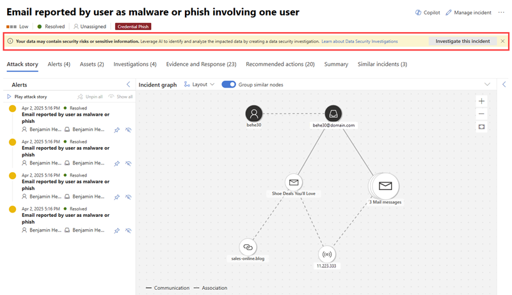Play the attack story
512x295 pixels.
click(27, 97)
